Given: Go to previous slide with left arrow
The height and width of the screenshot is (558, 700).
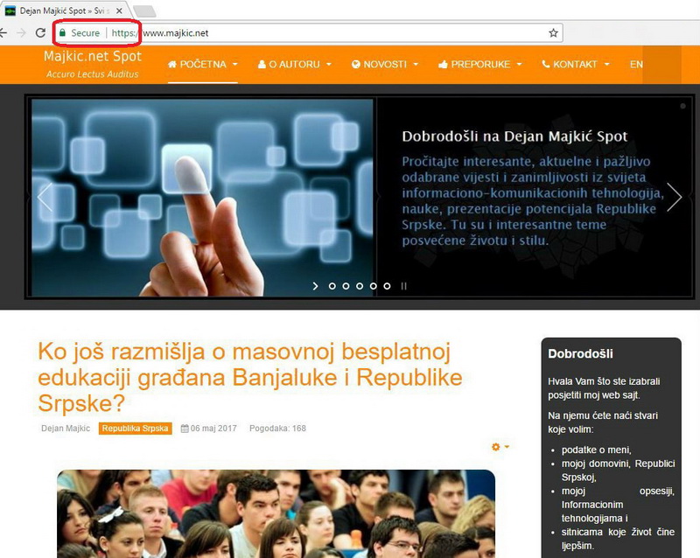Looking at the screenshot, I should click(45, 197).
